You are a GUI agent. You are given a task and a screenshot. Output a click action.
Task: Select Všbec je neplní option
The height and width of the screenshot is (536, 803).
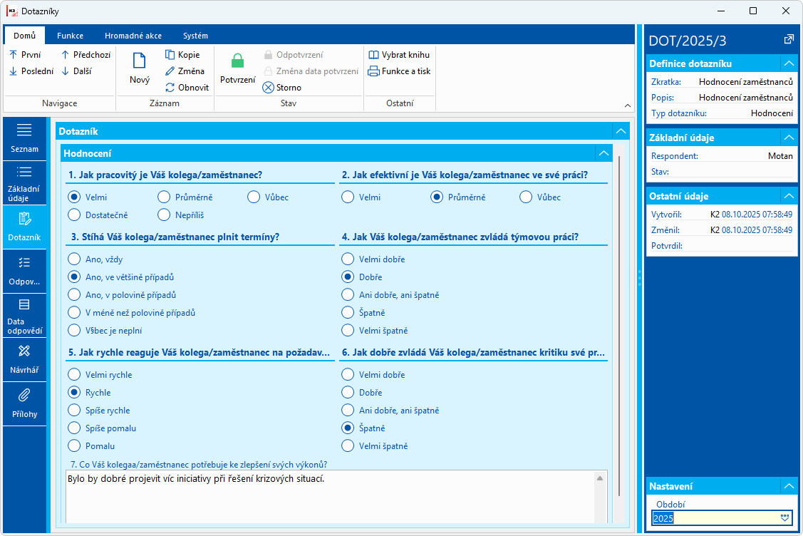point(74,330)
